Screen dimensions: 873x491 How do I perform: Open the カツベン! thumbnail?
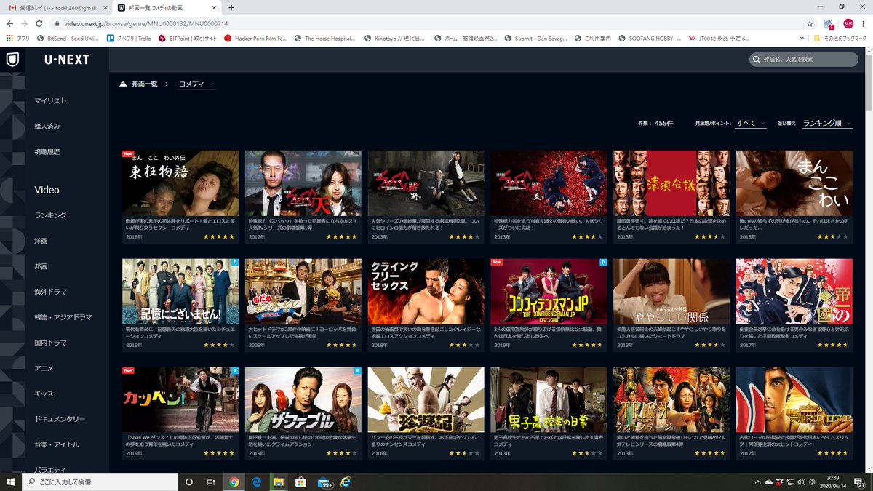(180, 399)
